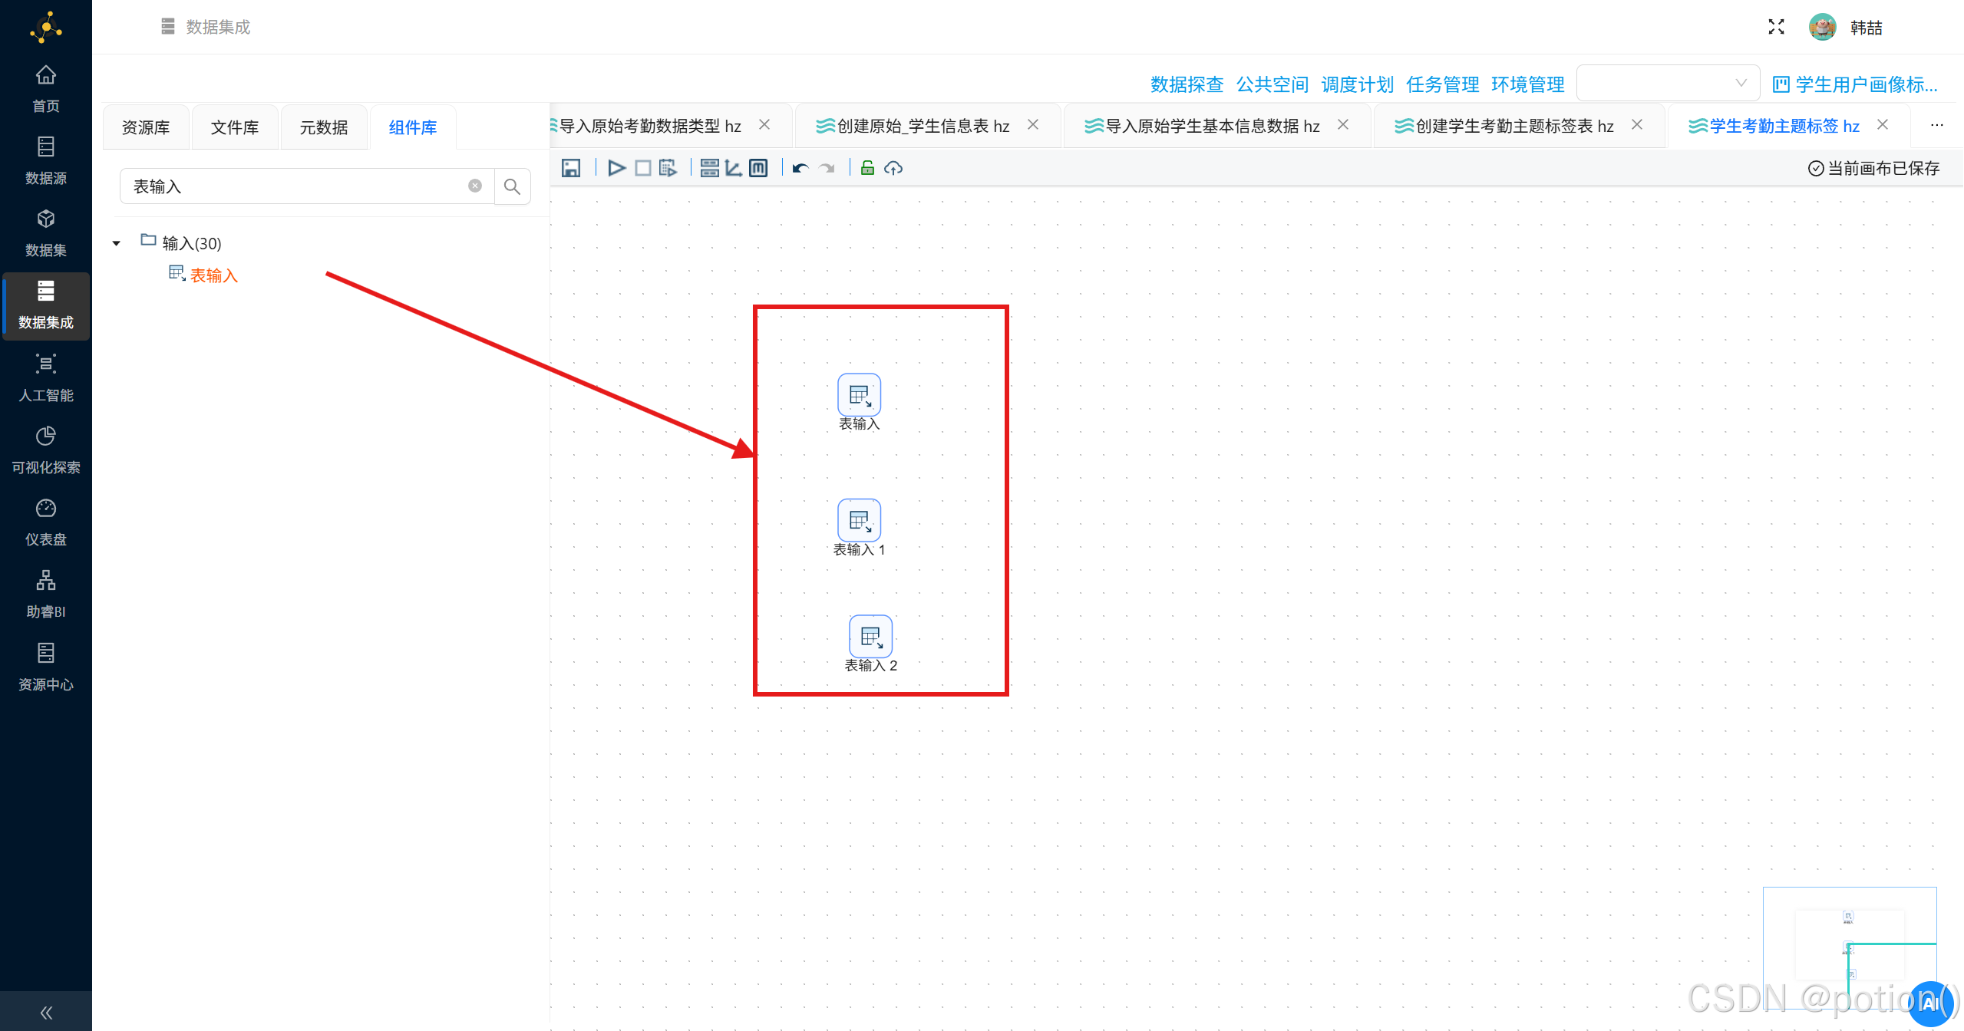This screenshot has width=1964, height=1031.
Task: Switch to 元数据 tab
Action: (x=324, y=127)
